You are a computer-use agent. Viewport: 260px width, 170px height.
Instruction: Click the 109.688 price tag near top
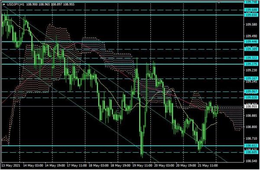(251, 10)
